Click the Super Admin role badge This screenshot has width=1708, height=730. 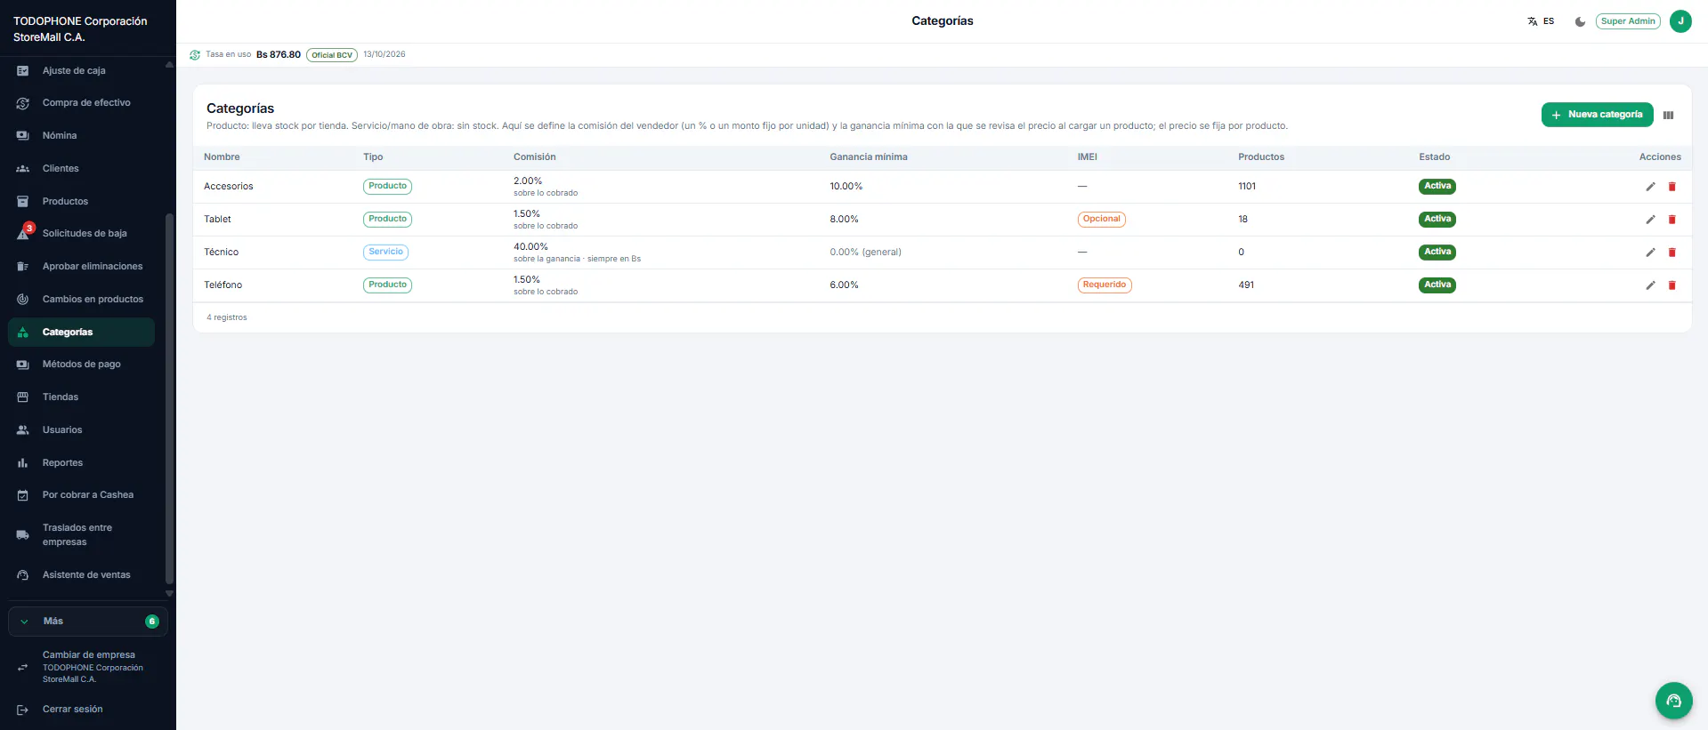tap(1628, 21)
